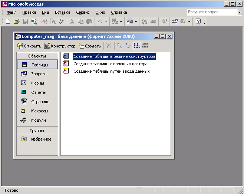Run the Spelling check icon
244x194 pixels.
point(62,22)
